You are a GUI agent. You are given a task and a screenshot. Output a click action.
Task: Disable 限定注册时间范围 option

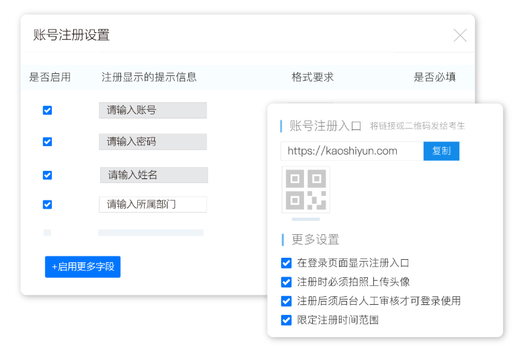[x=287, y=320]
